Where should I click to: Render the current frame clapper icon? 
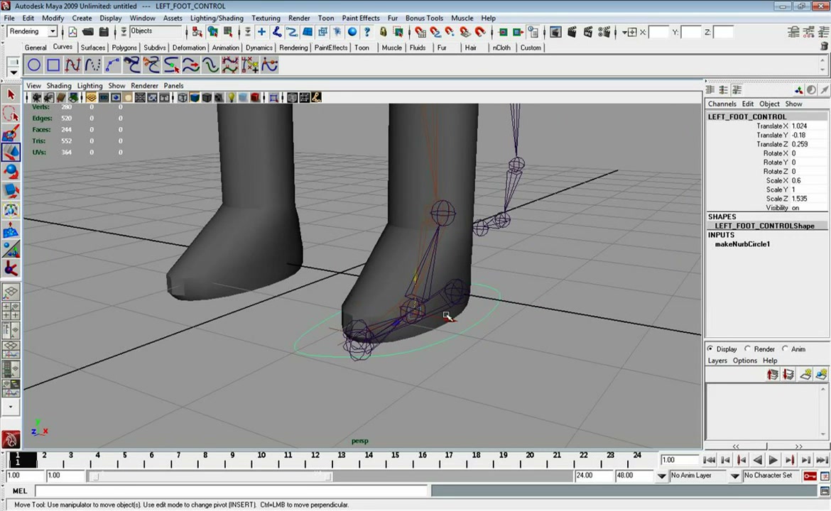(572, 32)
